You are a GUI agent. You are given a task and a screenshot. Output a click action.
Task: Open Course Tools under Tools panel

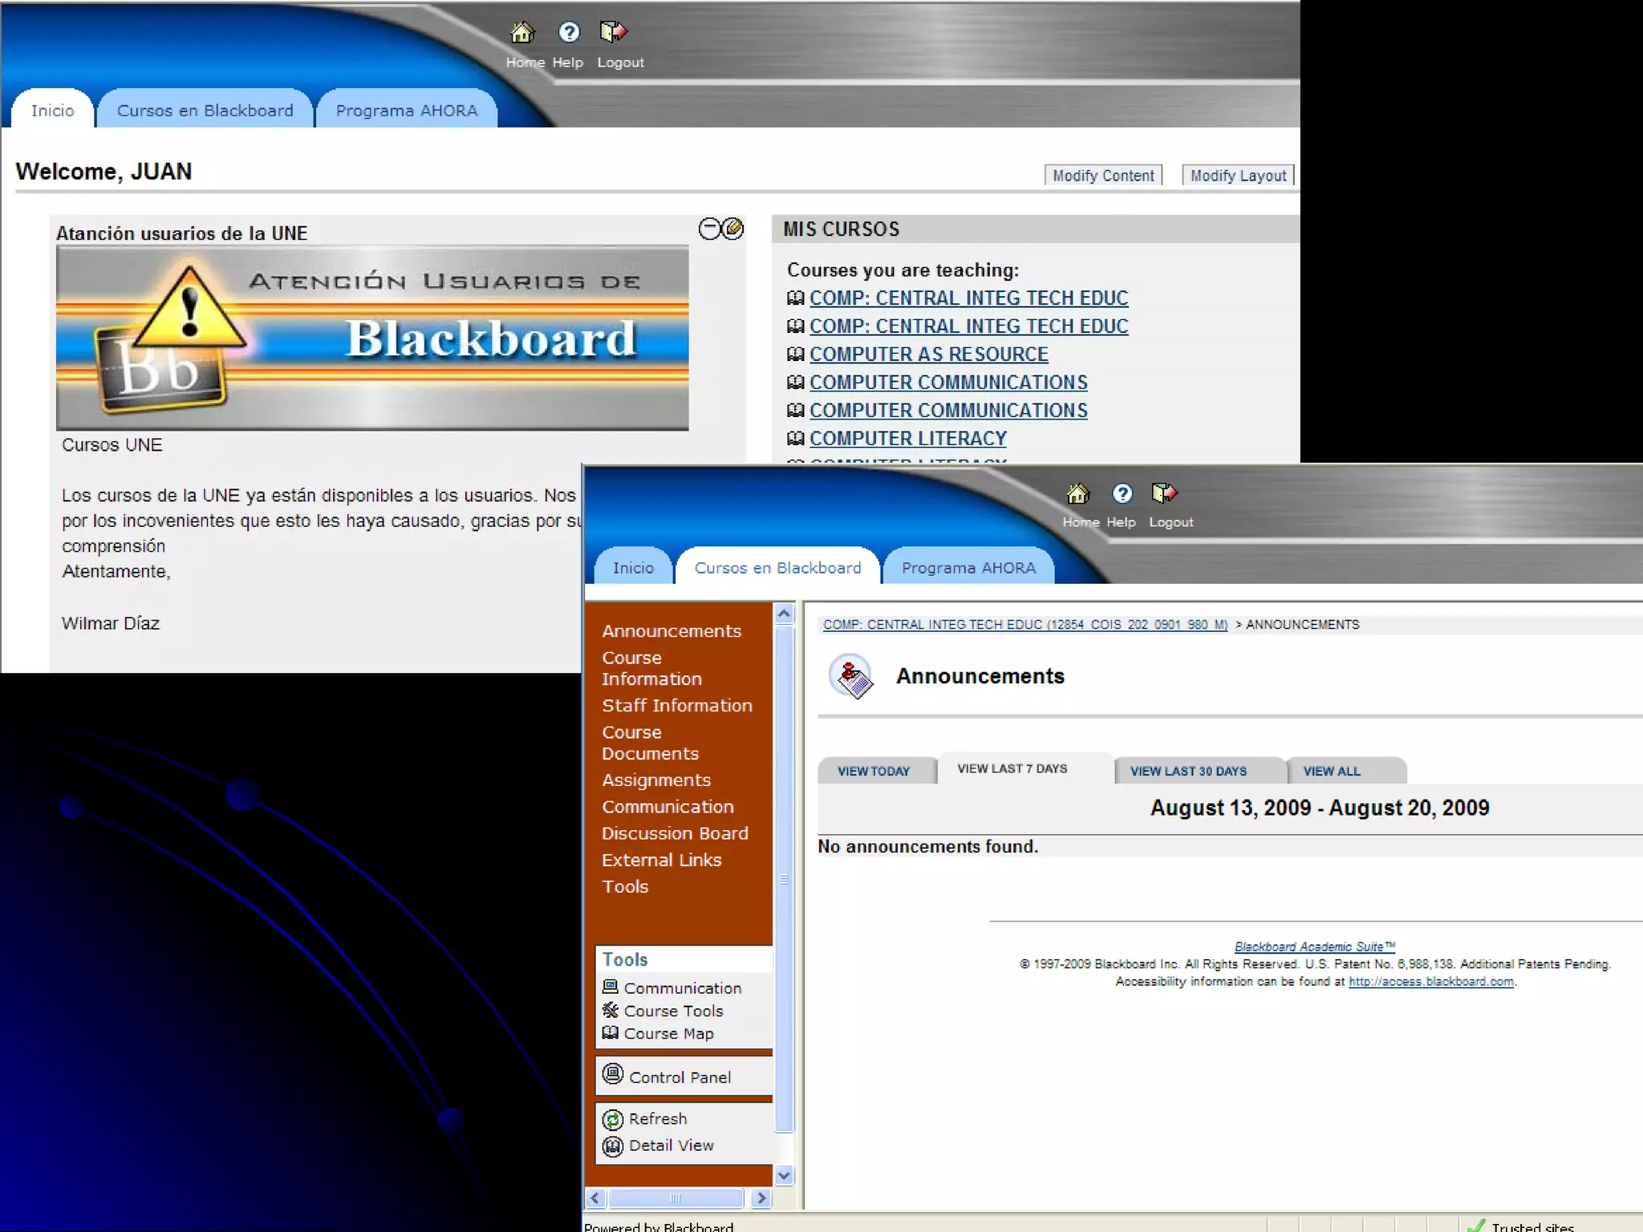point(673,1011)
